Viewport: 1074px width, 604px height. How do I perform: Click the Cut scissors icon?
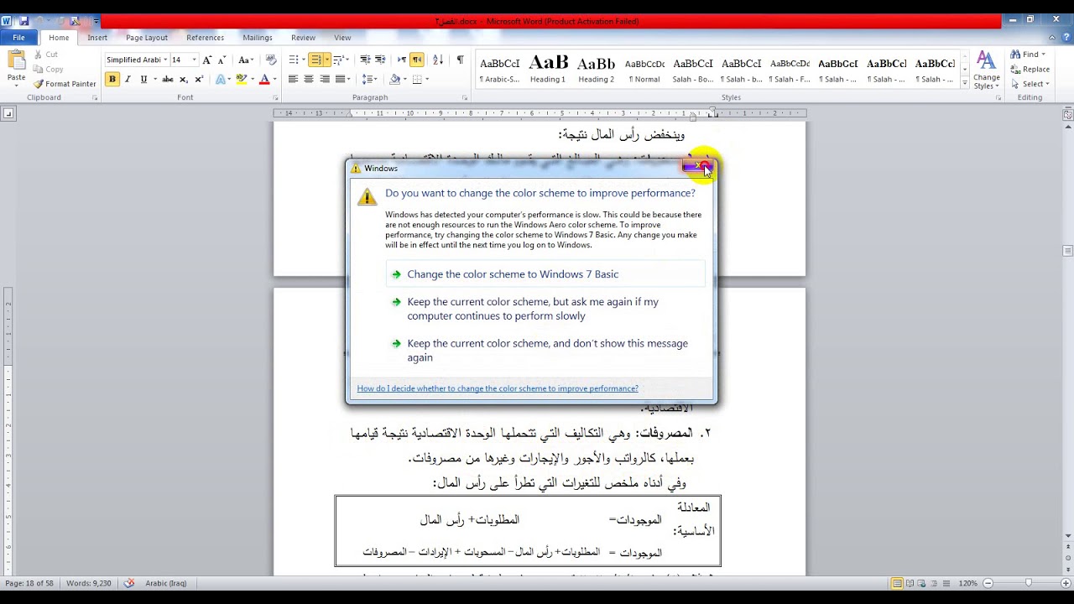(39, 55)
